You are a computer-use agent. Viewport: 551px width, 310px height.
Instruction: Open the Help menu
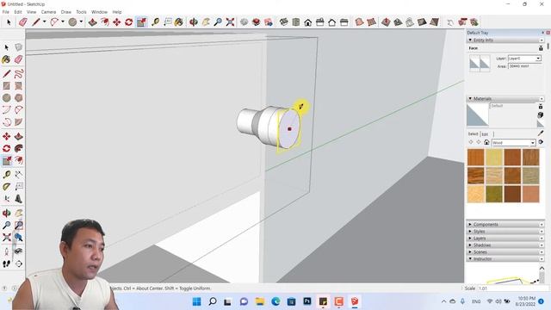117,12
